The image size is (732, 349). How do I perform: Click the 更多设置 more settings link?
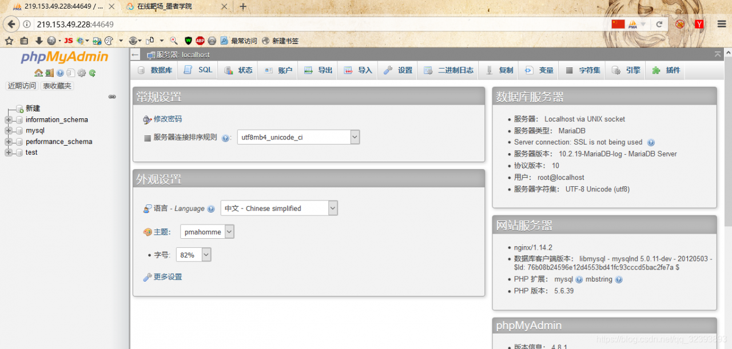pos(168,277)
